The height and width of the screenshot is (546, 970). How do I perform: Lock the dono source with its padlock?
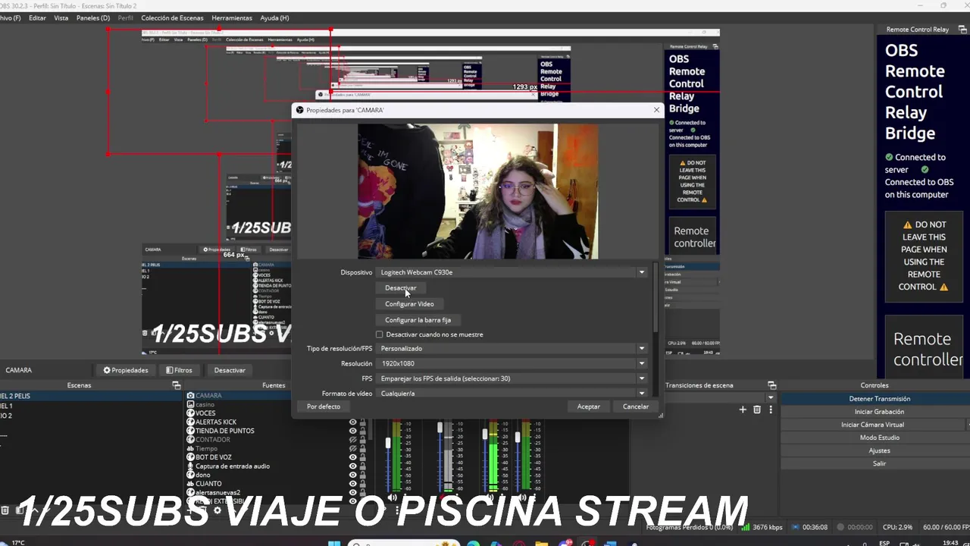coord(362,475)
